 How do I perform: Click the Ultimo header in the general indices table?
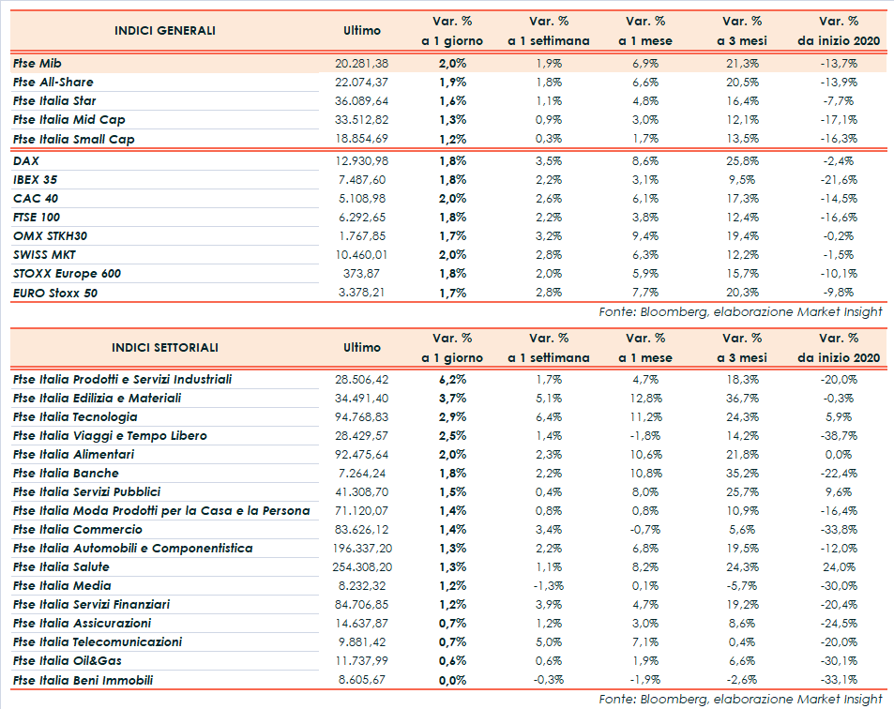pyautogui.click(x=362, y=30)
